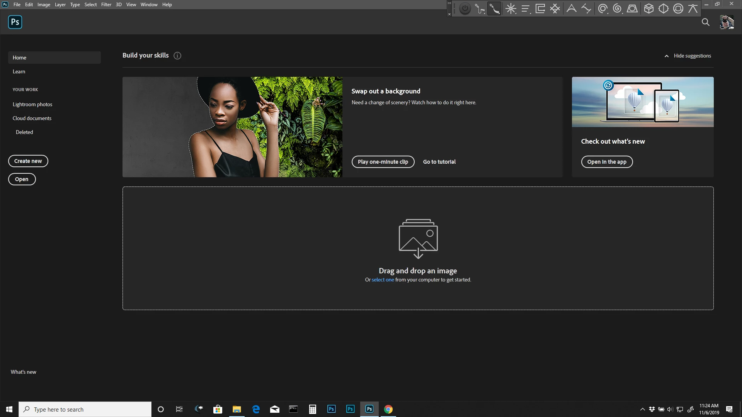
Task: Open the Filter menu
Action: (x=106, y=5)
